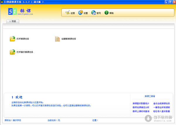Image resolution: width=176 pixels, height=125 pixels.
Task: Click the 注册 toolbar label
Action: pyautogui.click(x=73, y=13)
